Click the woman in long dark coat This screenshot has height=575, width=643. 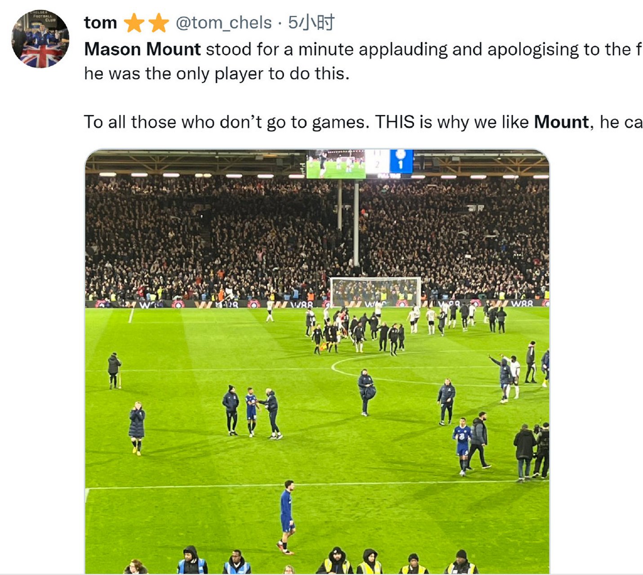tap(137, 428)
